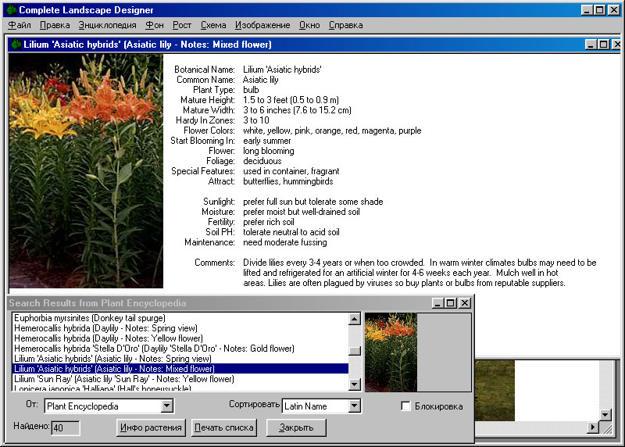Click the Complete Landscape Designer title bar icon
This screenshot has width=625, height=447.
[12, 10]
